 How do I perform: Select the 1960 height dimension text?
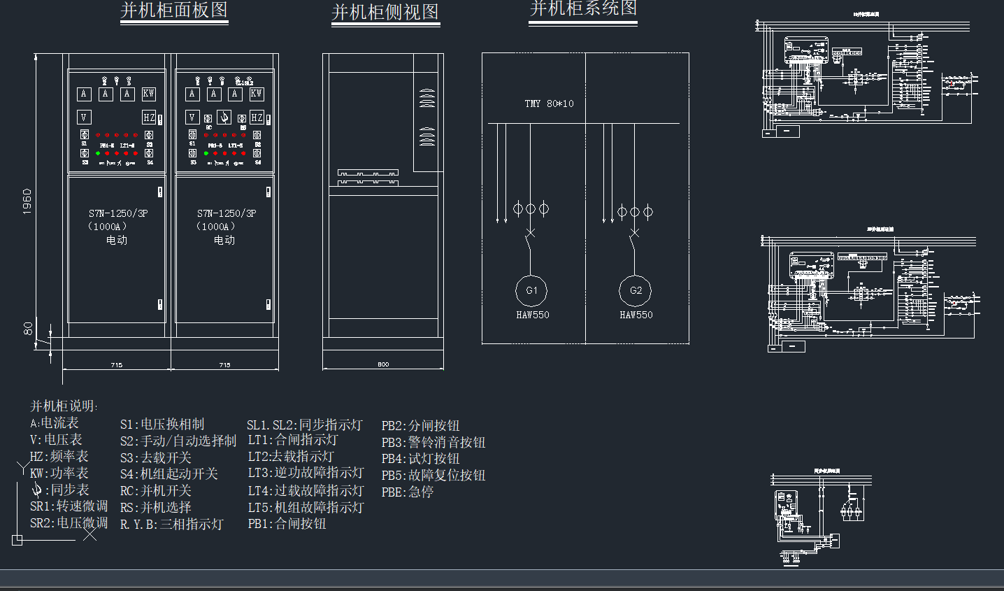[x=27, y=201]
